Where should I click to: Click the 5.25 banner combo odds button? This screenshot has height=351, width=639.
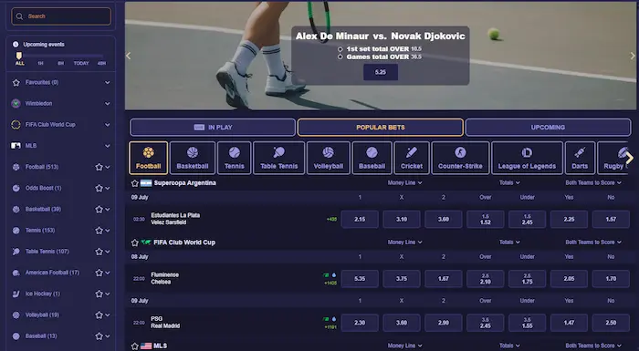tap(381, 72)
